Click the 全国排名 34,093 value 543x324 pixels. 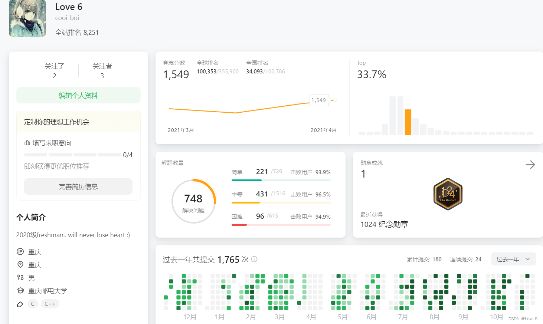[x=254, y=72]
